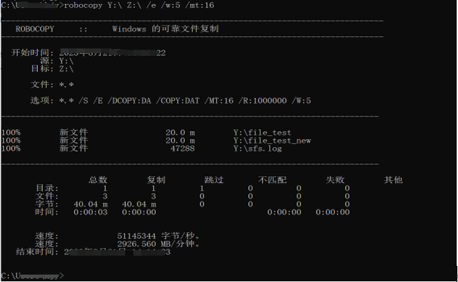Screen dimensions: 458x282
Task: Click the 2926.560 MB/分钟 speed value
Action: tap(158, 244)
